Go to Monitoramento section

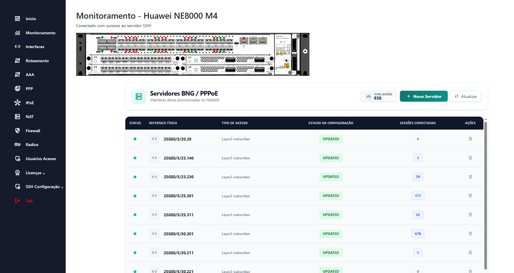(41, 33)
